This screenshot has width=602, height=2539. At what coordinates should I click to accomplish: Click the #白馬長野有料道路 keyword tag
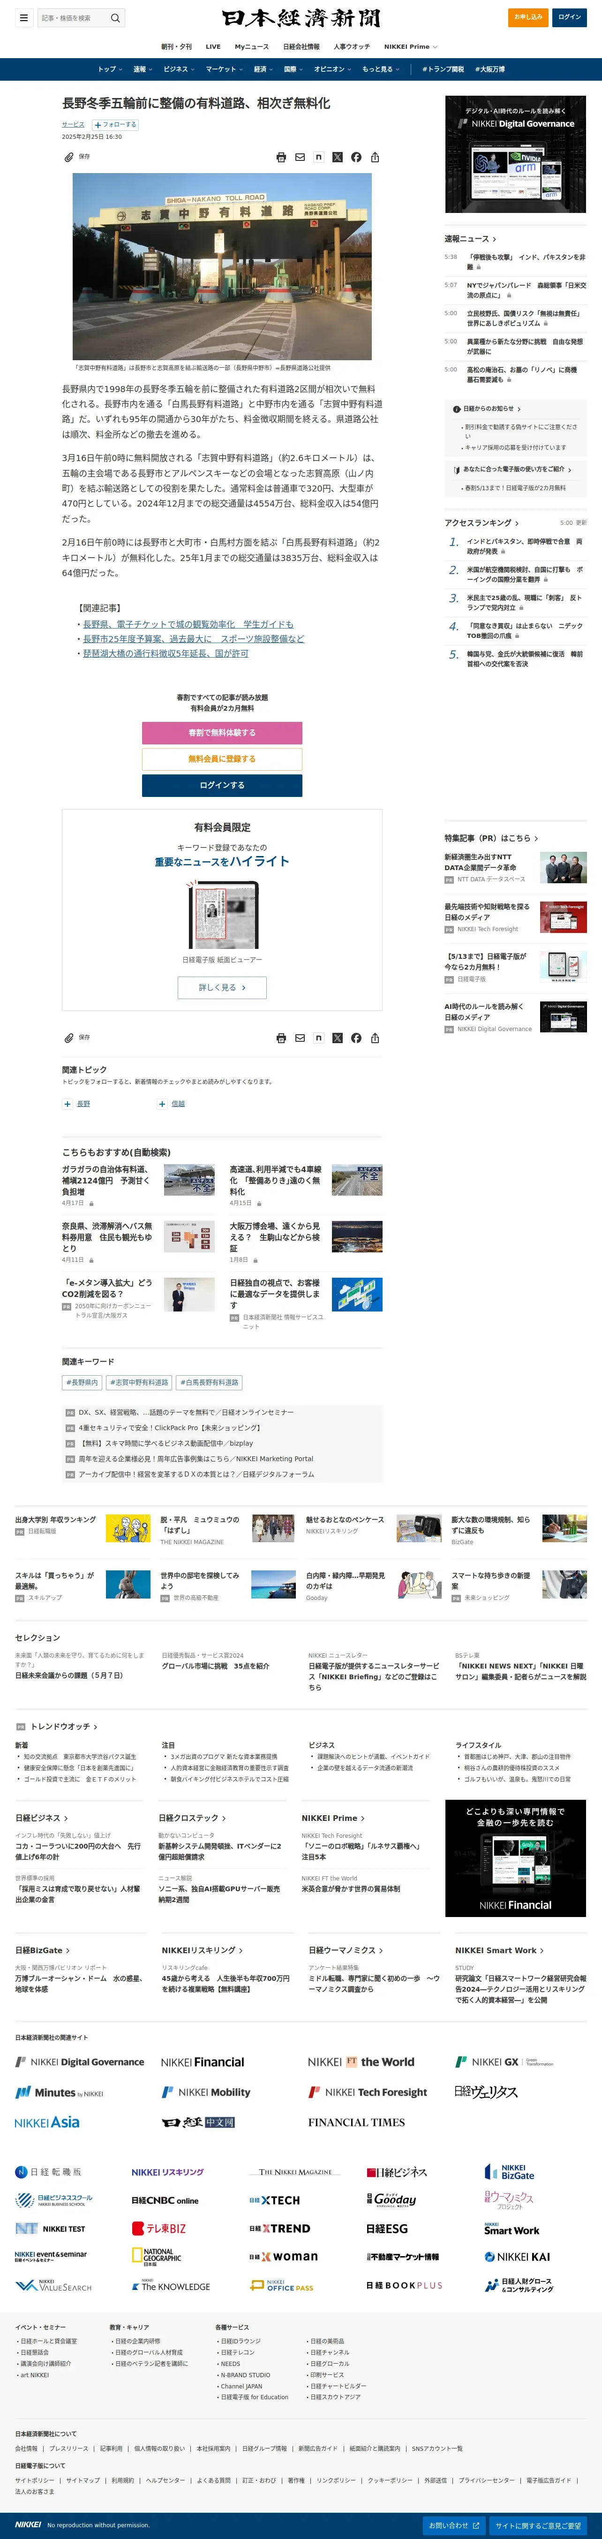[x=210, y=1383]
